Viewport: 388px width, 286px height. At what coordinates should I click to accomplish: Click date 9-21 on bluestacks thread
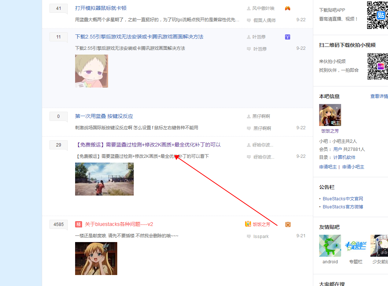pos(301,236)
